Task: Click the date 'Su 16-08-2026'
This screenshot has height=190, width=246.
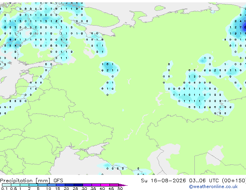Action: pyautogui.click(x=163, y=181)
